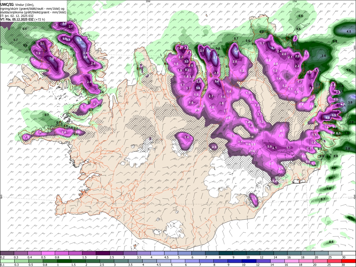The width and height of the screenshot is (356, 267).
Task: Pick the darkest purple 2 swatch in upper legend row
Action: coord(102,253)
